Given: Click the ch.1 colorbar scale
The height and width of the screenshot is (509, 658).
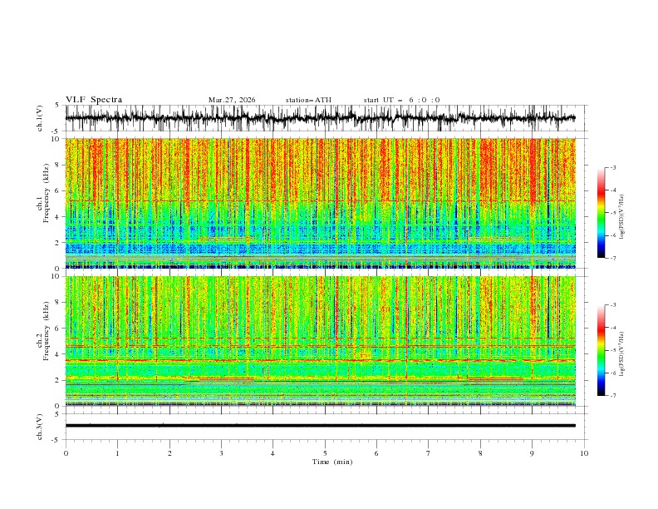Looking at the screenshot, I should 601,213.
